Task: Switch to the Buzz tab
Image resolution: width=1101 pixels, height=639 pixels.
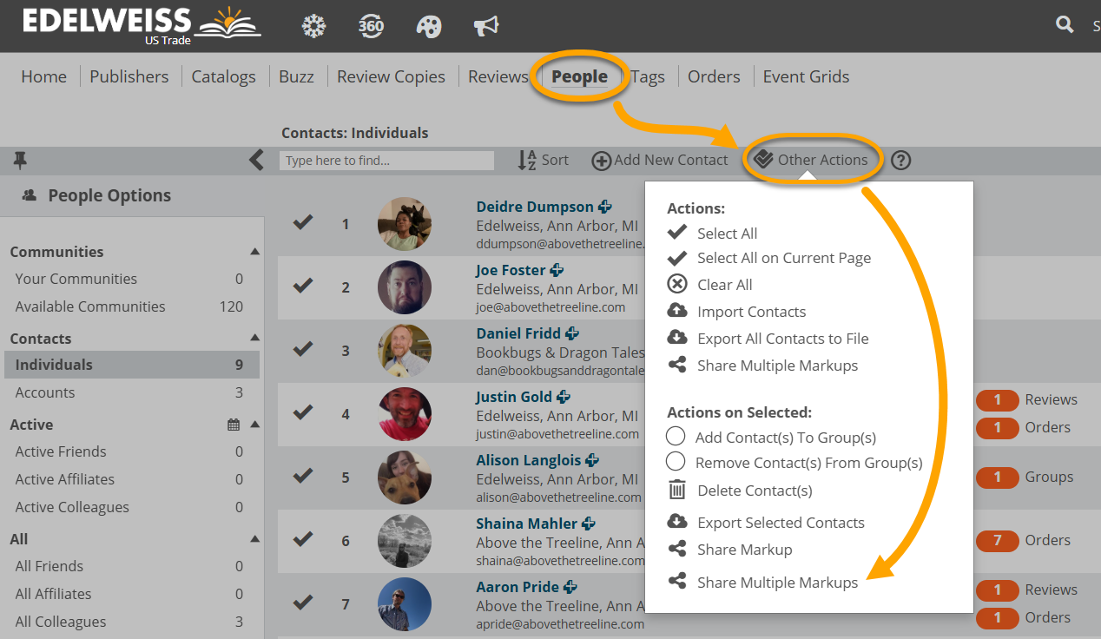Action: 296,76
